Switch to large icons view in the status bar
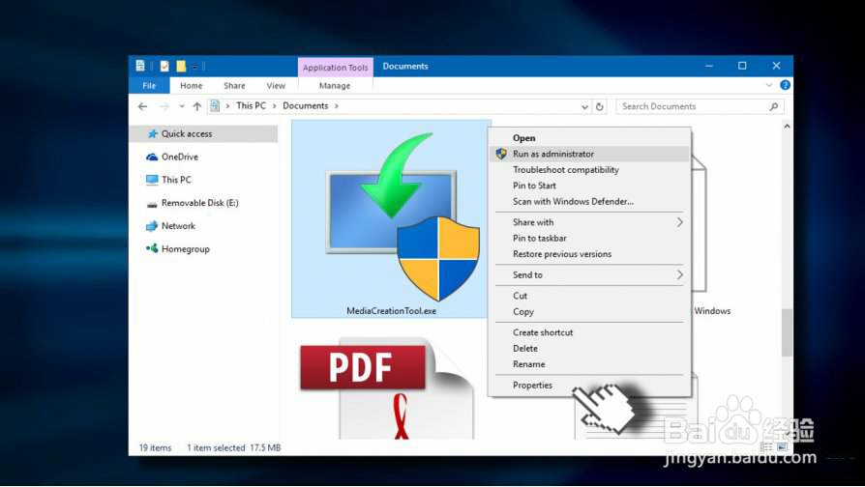This screenshot has height=487, width=865. click(x=782, y=446)
